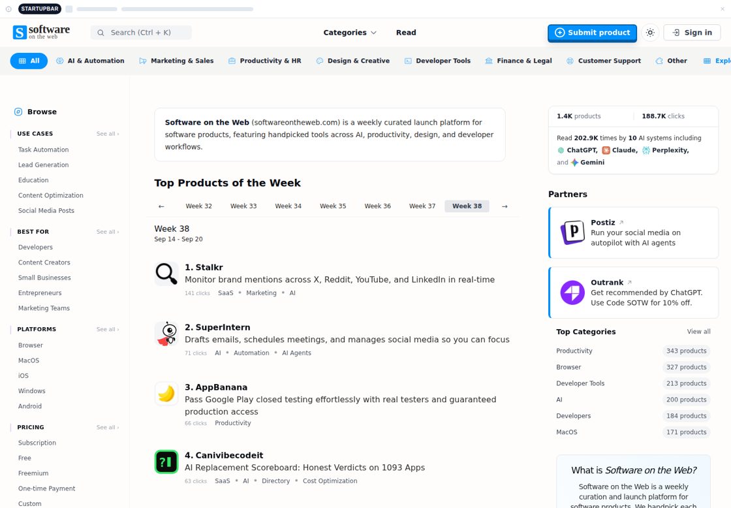Click the Perplexity icon in the stats card
Image resolution: width=731 pixels, height=508 pixels.
(646, 150)
